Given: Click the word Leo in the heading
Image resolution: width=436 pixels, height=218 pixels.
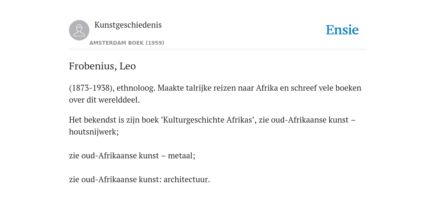Looking at the screenshot, I should [128, 66].
